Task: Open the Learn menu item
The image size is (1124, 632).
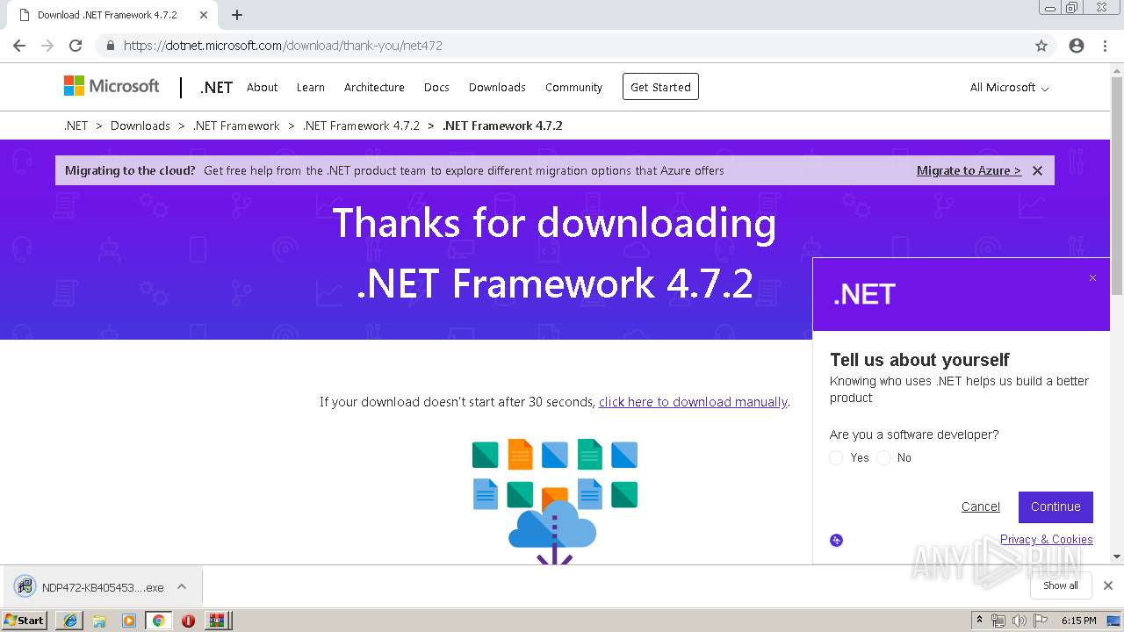Action: (x=311, y=87)
